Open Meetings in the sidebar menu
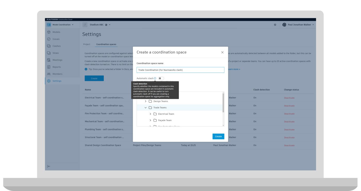Viewport: 361px width, 191px height. 57,60
